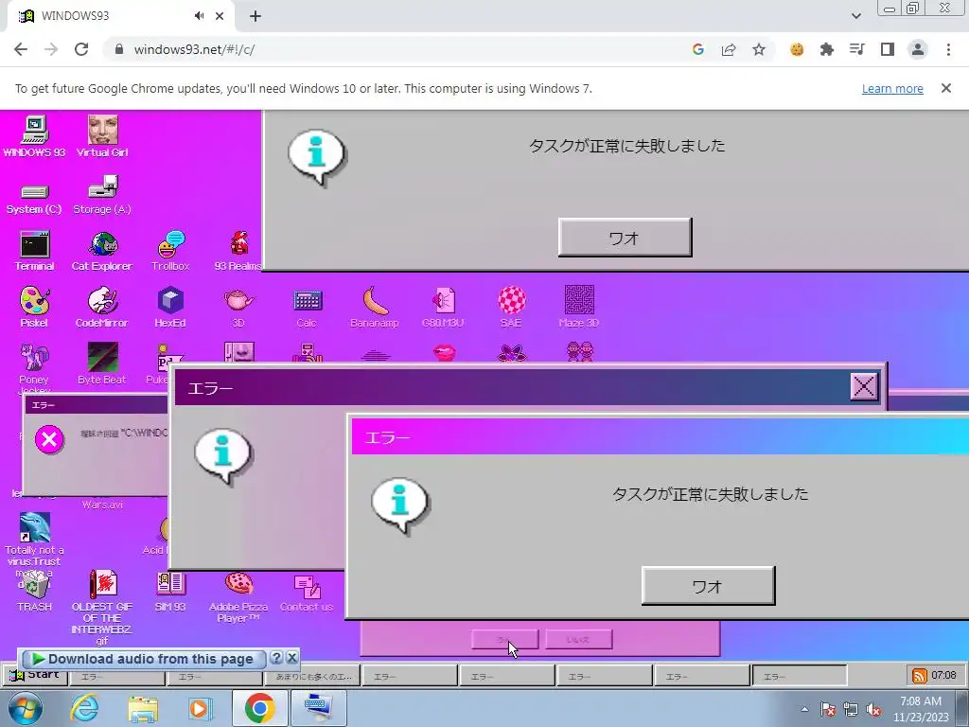Image resolution: width=969 pixels, height=727 pixels.
Task: Open the Virtual Girl icon
Action: [102, 136]
